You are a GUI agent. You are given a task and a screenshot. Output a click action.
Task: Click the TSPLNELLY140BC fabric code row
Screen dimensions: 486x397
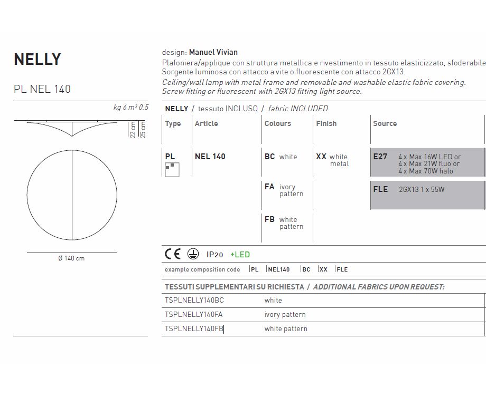(x=194, y=301)
